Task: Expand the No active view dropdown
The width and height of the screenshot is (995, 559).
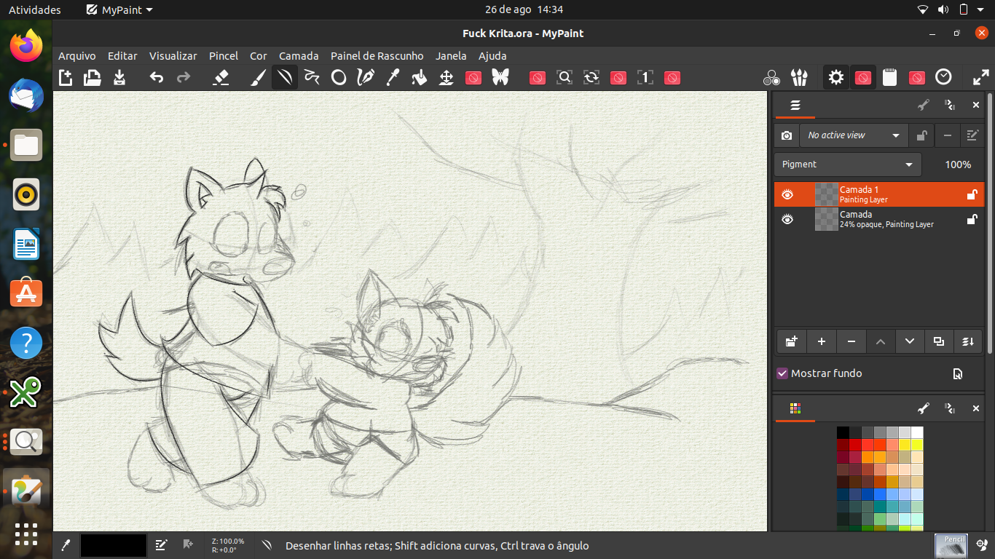Action: tap(854, 135)
